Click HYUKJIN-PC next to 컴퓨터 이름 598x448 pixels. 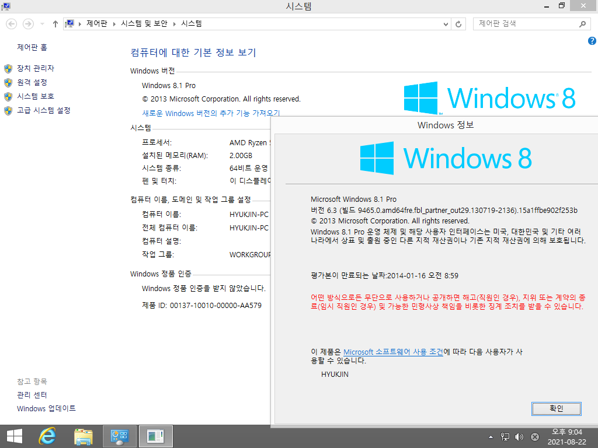[249, 215]
